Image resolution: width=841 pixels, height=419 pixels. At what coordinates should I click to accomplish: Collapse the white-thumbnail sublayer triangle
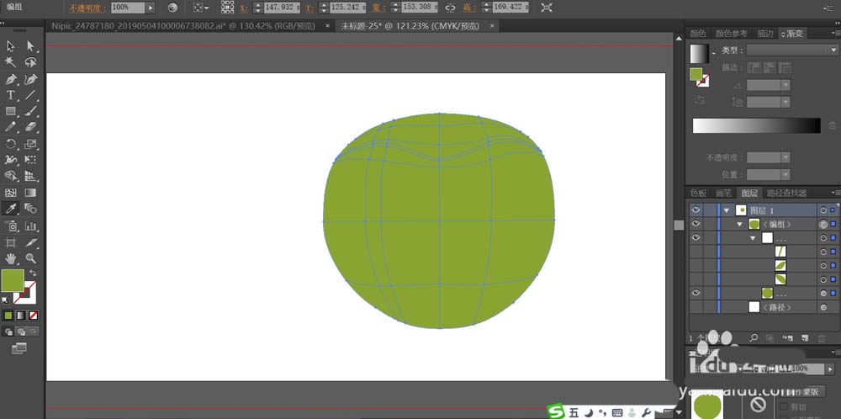point(753,238)
